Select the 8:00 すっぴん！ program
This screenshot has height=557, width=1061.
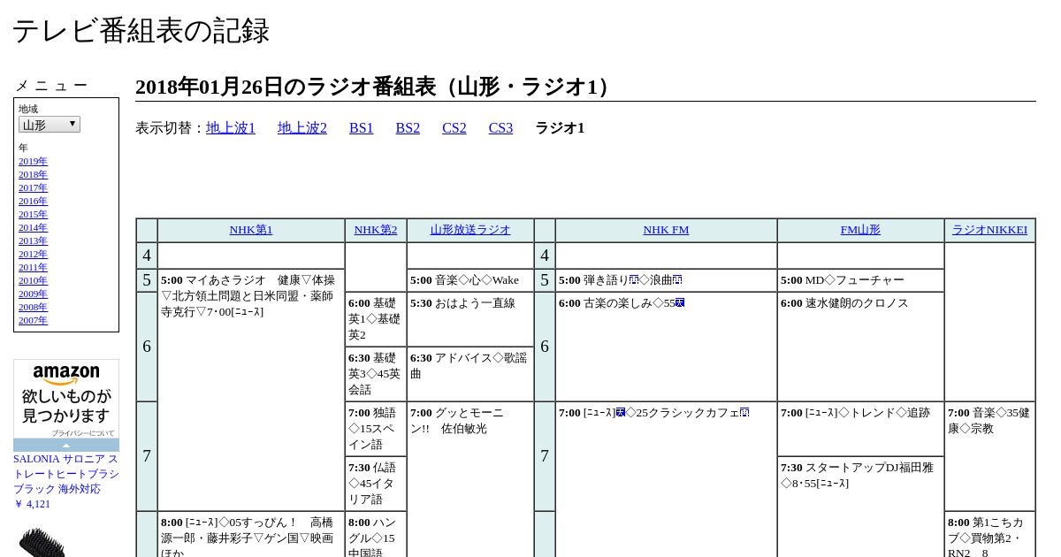(251, 535)
